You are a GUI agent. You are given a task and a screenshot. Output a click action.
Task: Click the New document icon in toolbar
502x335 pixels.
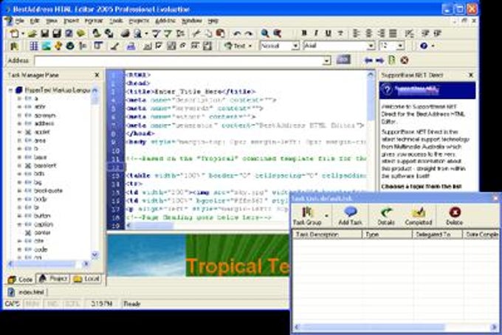pyautogui.click(x=15, y=33)
